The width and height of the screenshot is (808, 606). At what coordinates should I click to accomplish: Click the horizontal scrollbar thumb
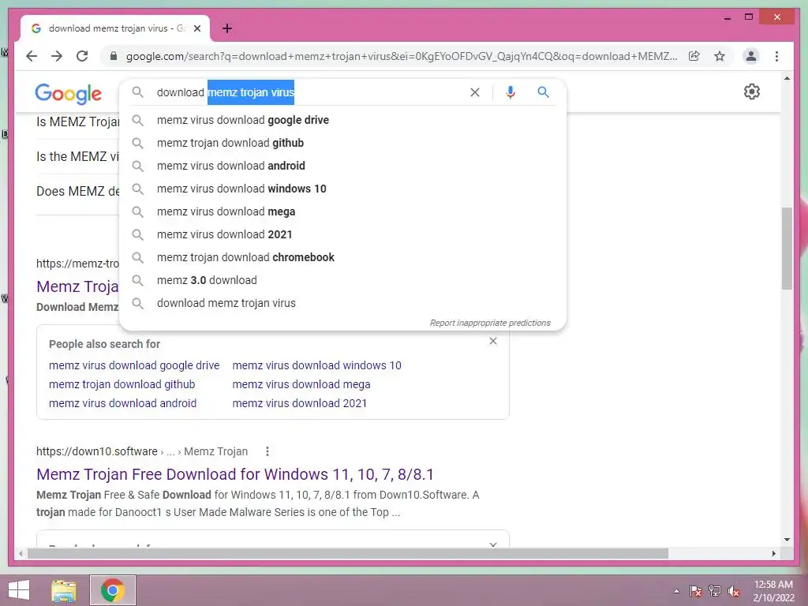348,553
